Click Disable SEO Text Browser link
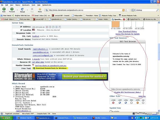The image size is (160, 120). pos(127,92)
